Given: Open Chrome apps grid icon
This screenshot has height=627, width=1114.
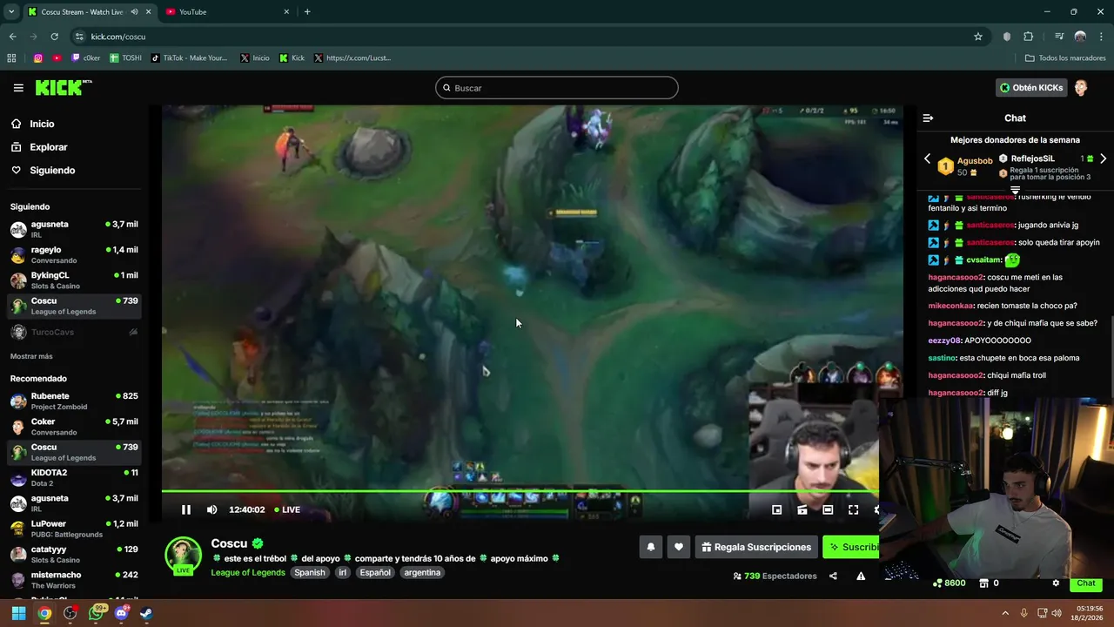Looking at the screenshot, I should point(11,58).
